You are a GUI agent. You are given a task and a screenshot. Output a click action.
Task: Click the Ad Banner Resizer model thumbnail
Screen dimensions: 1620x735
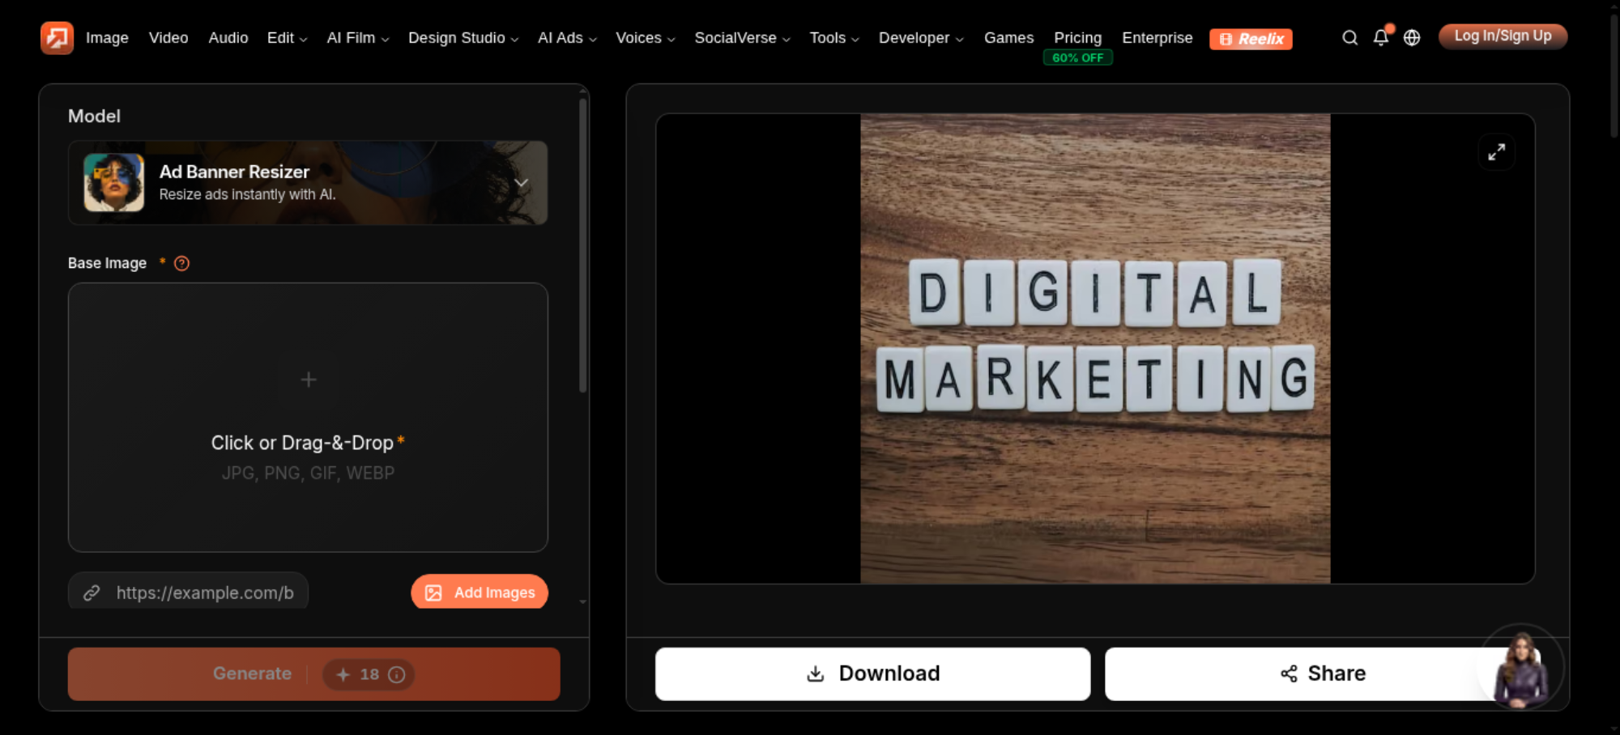(x=114, y=183)
